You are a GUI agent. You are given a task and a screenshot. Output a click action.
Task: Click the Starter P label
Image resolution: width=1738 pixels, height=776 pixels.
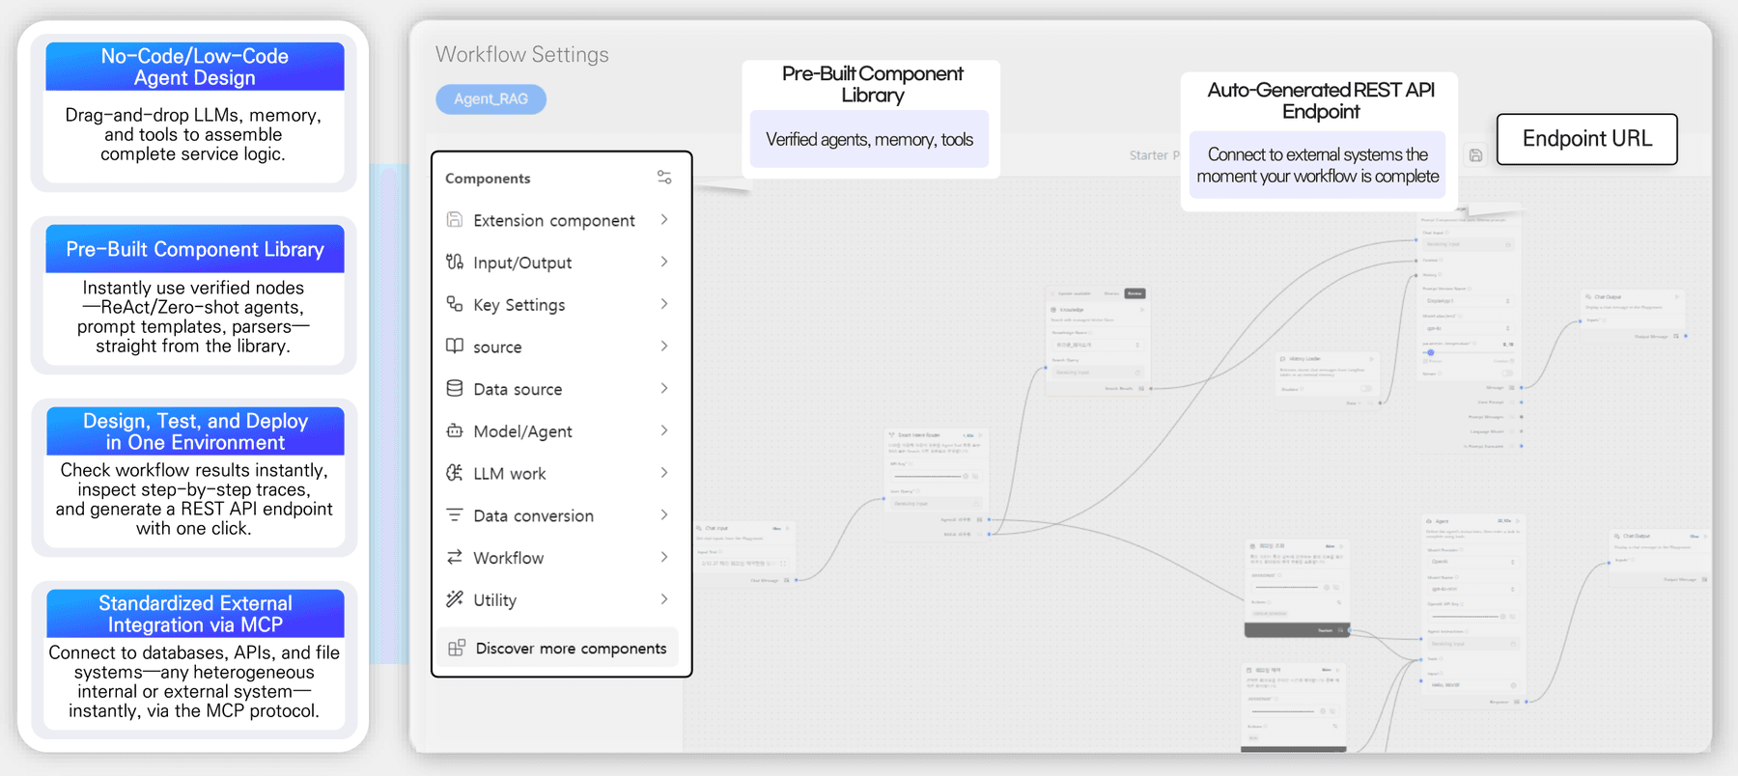point(1155,154)
